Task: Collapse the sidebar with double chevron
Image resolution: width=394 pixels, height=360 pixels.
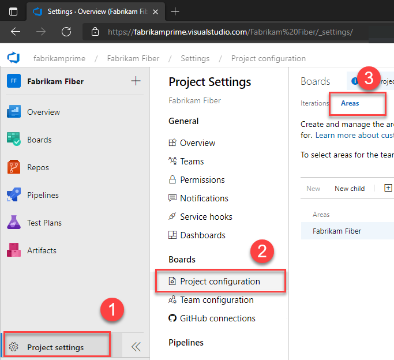Action: point(136,347)
